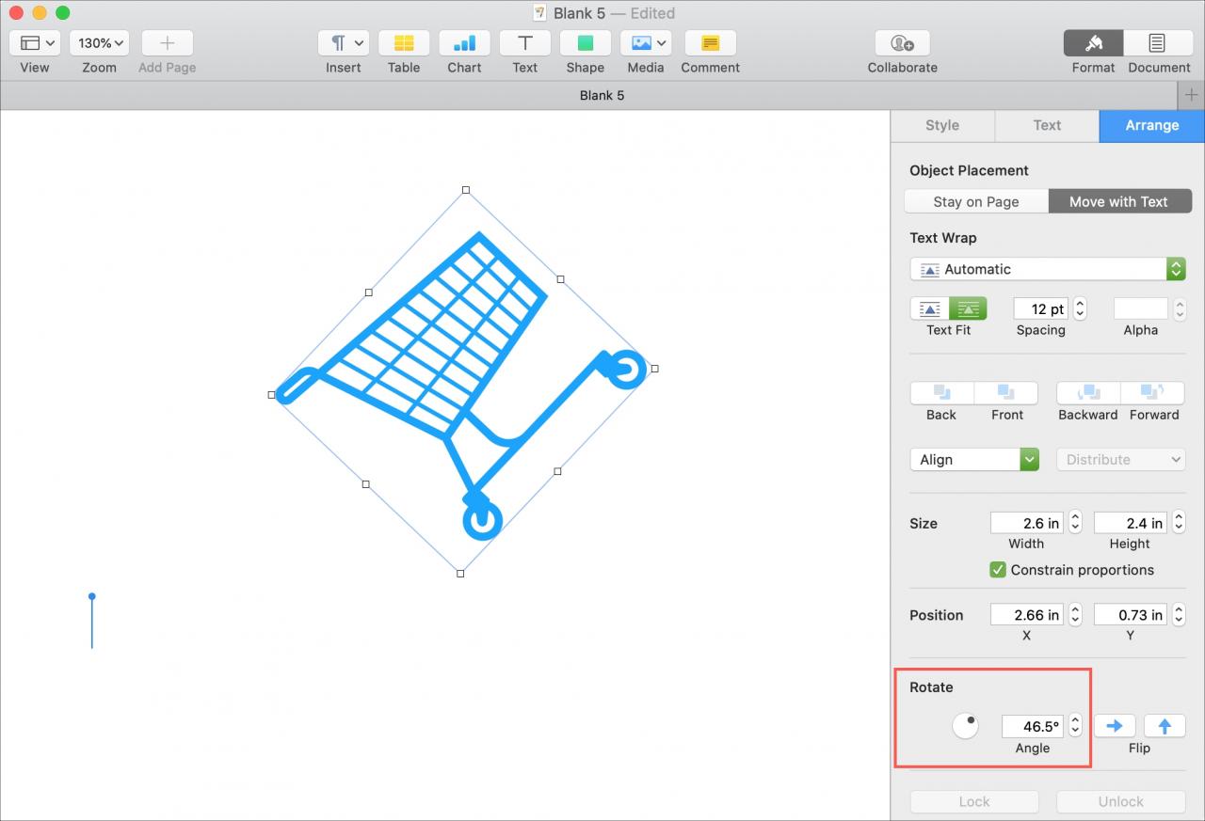The width and height of the screenshot is (1205, 821).
Task: Click the Width 2.6 in field
Action: (x=1027, y=523)
